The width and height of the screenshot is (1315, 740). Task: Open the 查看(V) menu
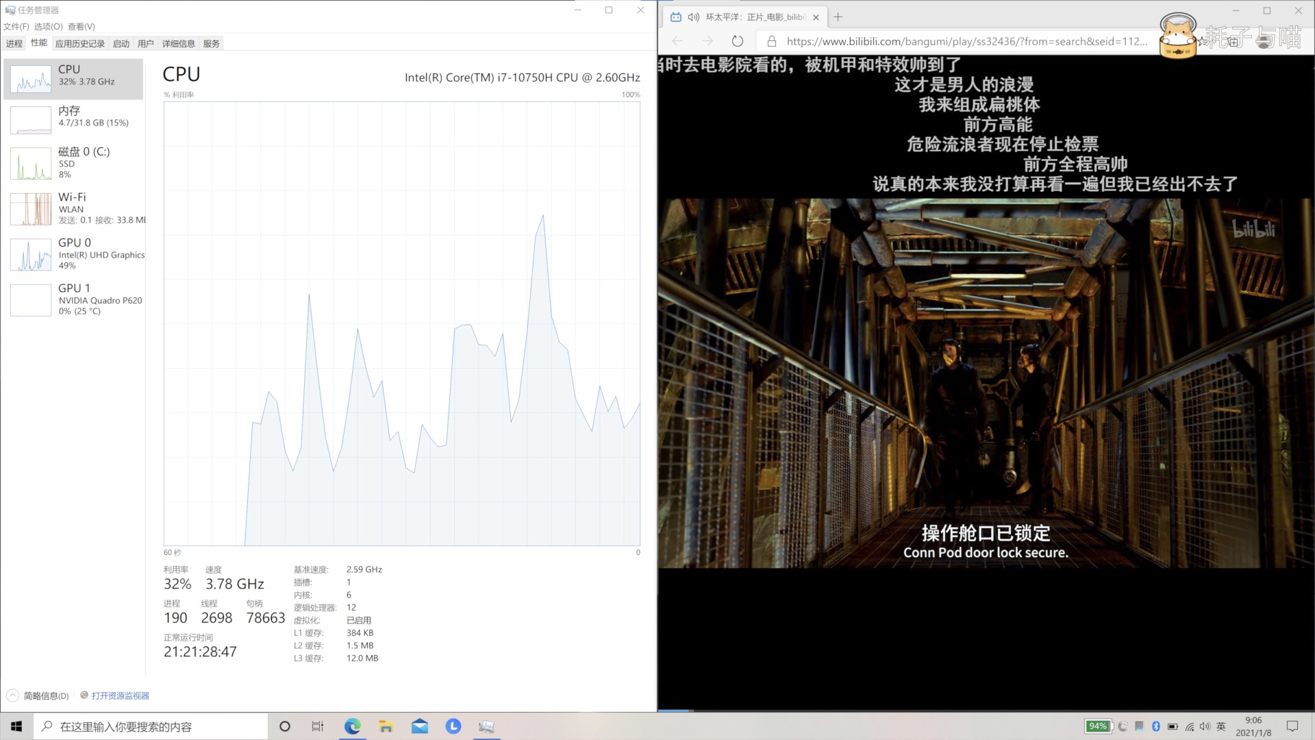tap(82, 27)
